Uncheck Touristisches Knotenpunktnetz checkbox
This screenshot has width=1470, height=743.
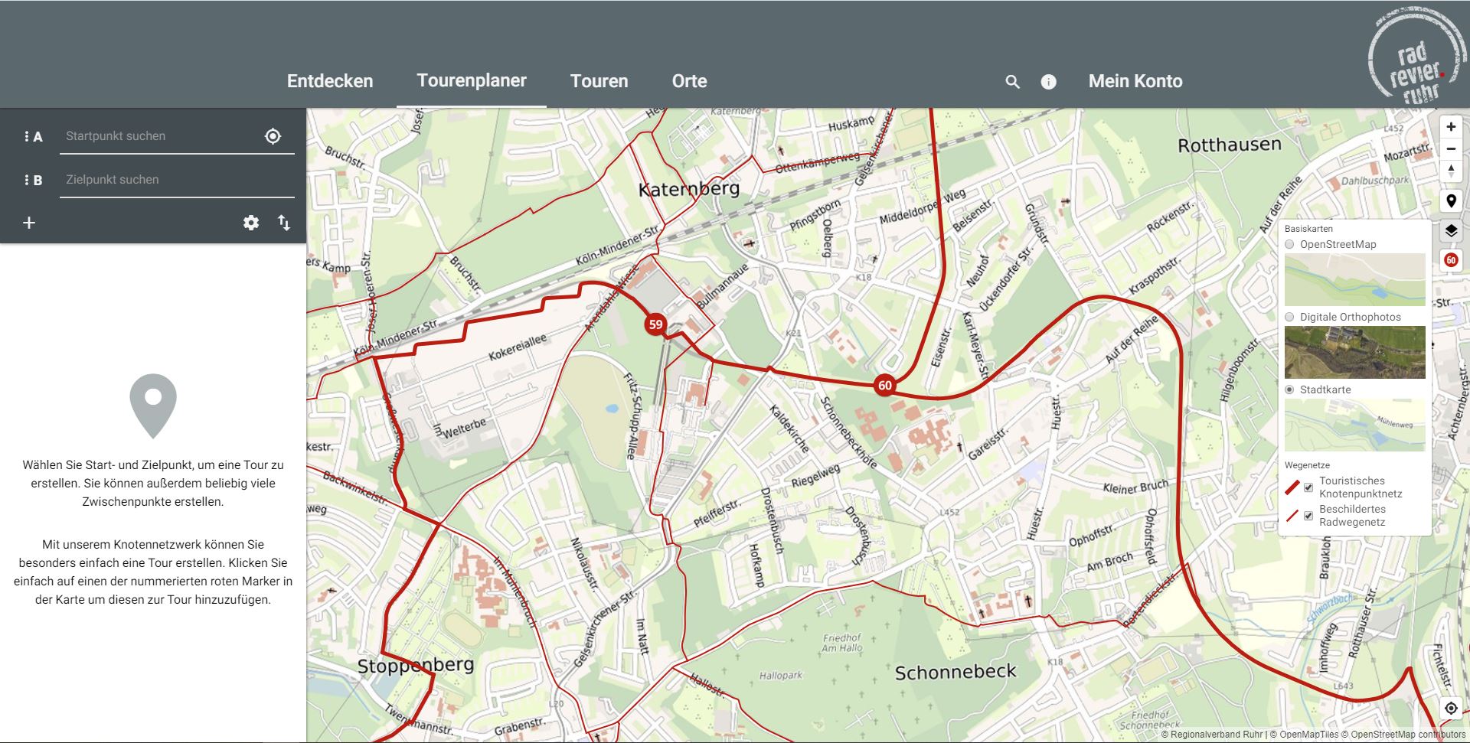[1308, 487]
